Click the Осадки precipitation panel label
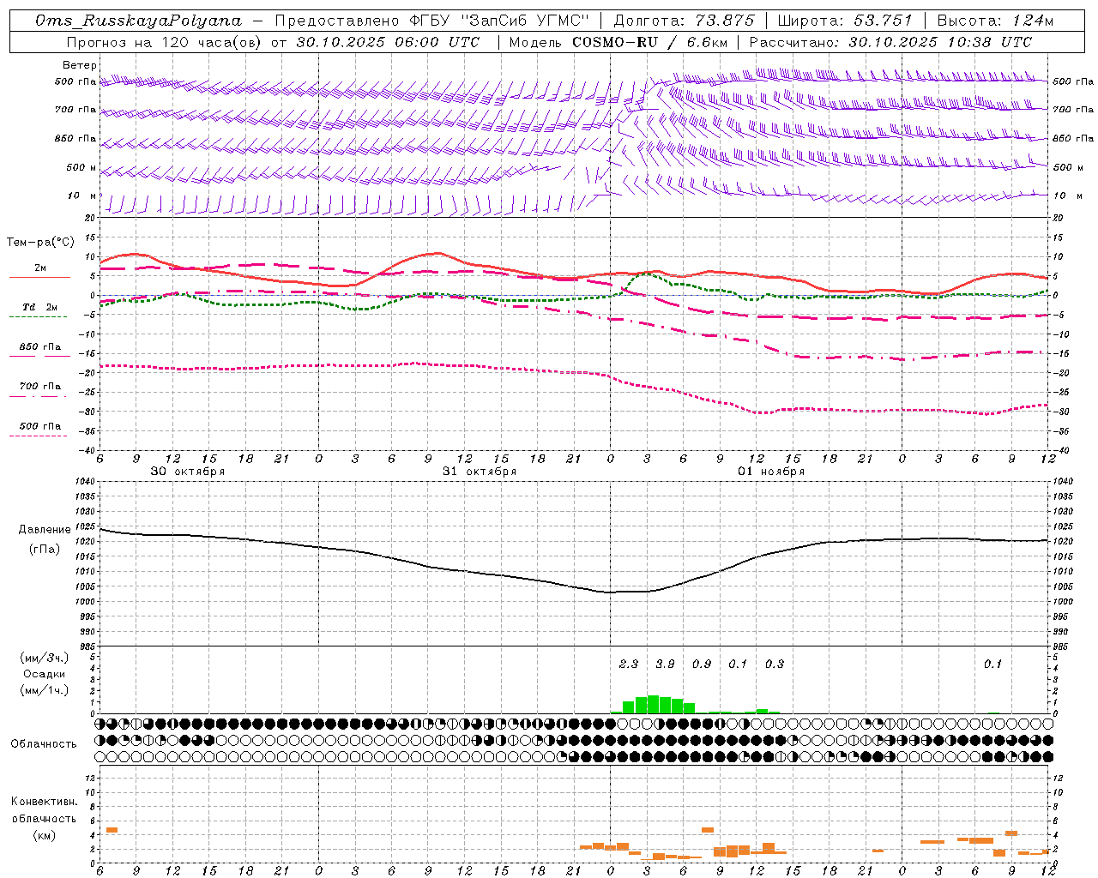 point(45,674)
